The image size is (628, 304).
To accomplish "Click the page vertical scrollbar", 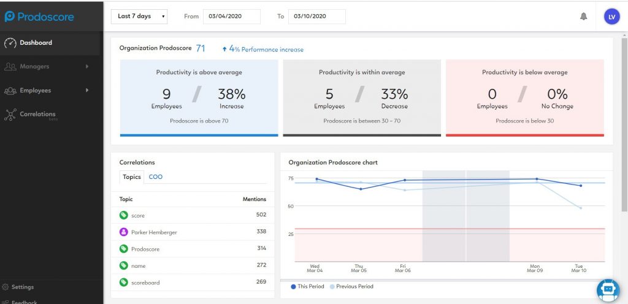I will (x=624, y=124).
